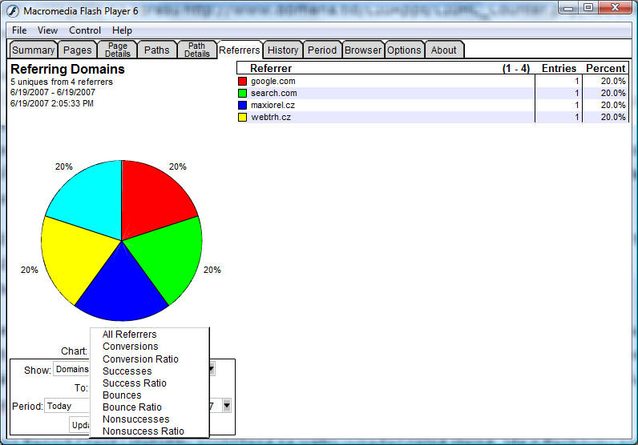Switch to the History tab
638x445 pixels.
283,50
